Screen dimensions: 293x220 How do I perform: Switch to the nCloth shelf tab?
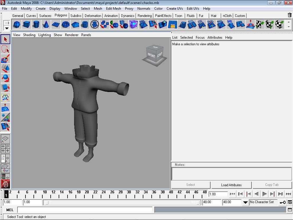click(x=227, y=16)
